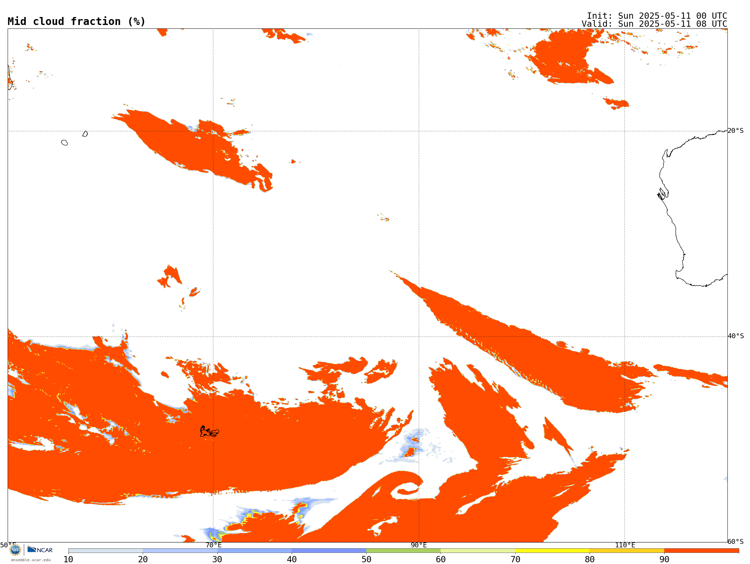Click the 70°E longitude label
The height and width of the screenshot is (564, 750).
214,545
